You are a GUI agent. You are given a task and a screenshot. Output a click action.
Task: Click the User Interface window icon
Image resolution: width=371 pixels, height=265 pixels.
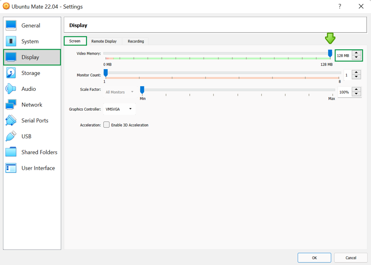tap(11, 168)
